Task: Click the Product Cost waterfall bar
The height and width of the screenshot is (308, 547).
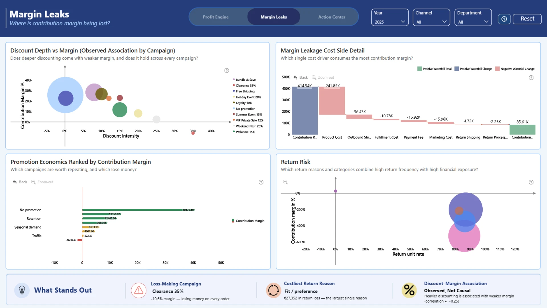Action: coord(332,101)
